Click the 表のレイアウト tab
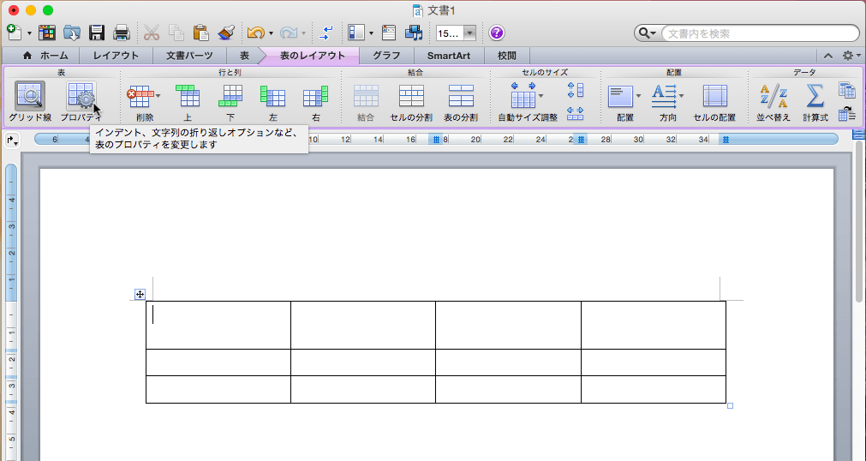The width and height of the screenshot is (866, 461). 313,56
